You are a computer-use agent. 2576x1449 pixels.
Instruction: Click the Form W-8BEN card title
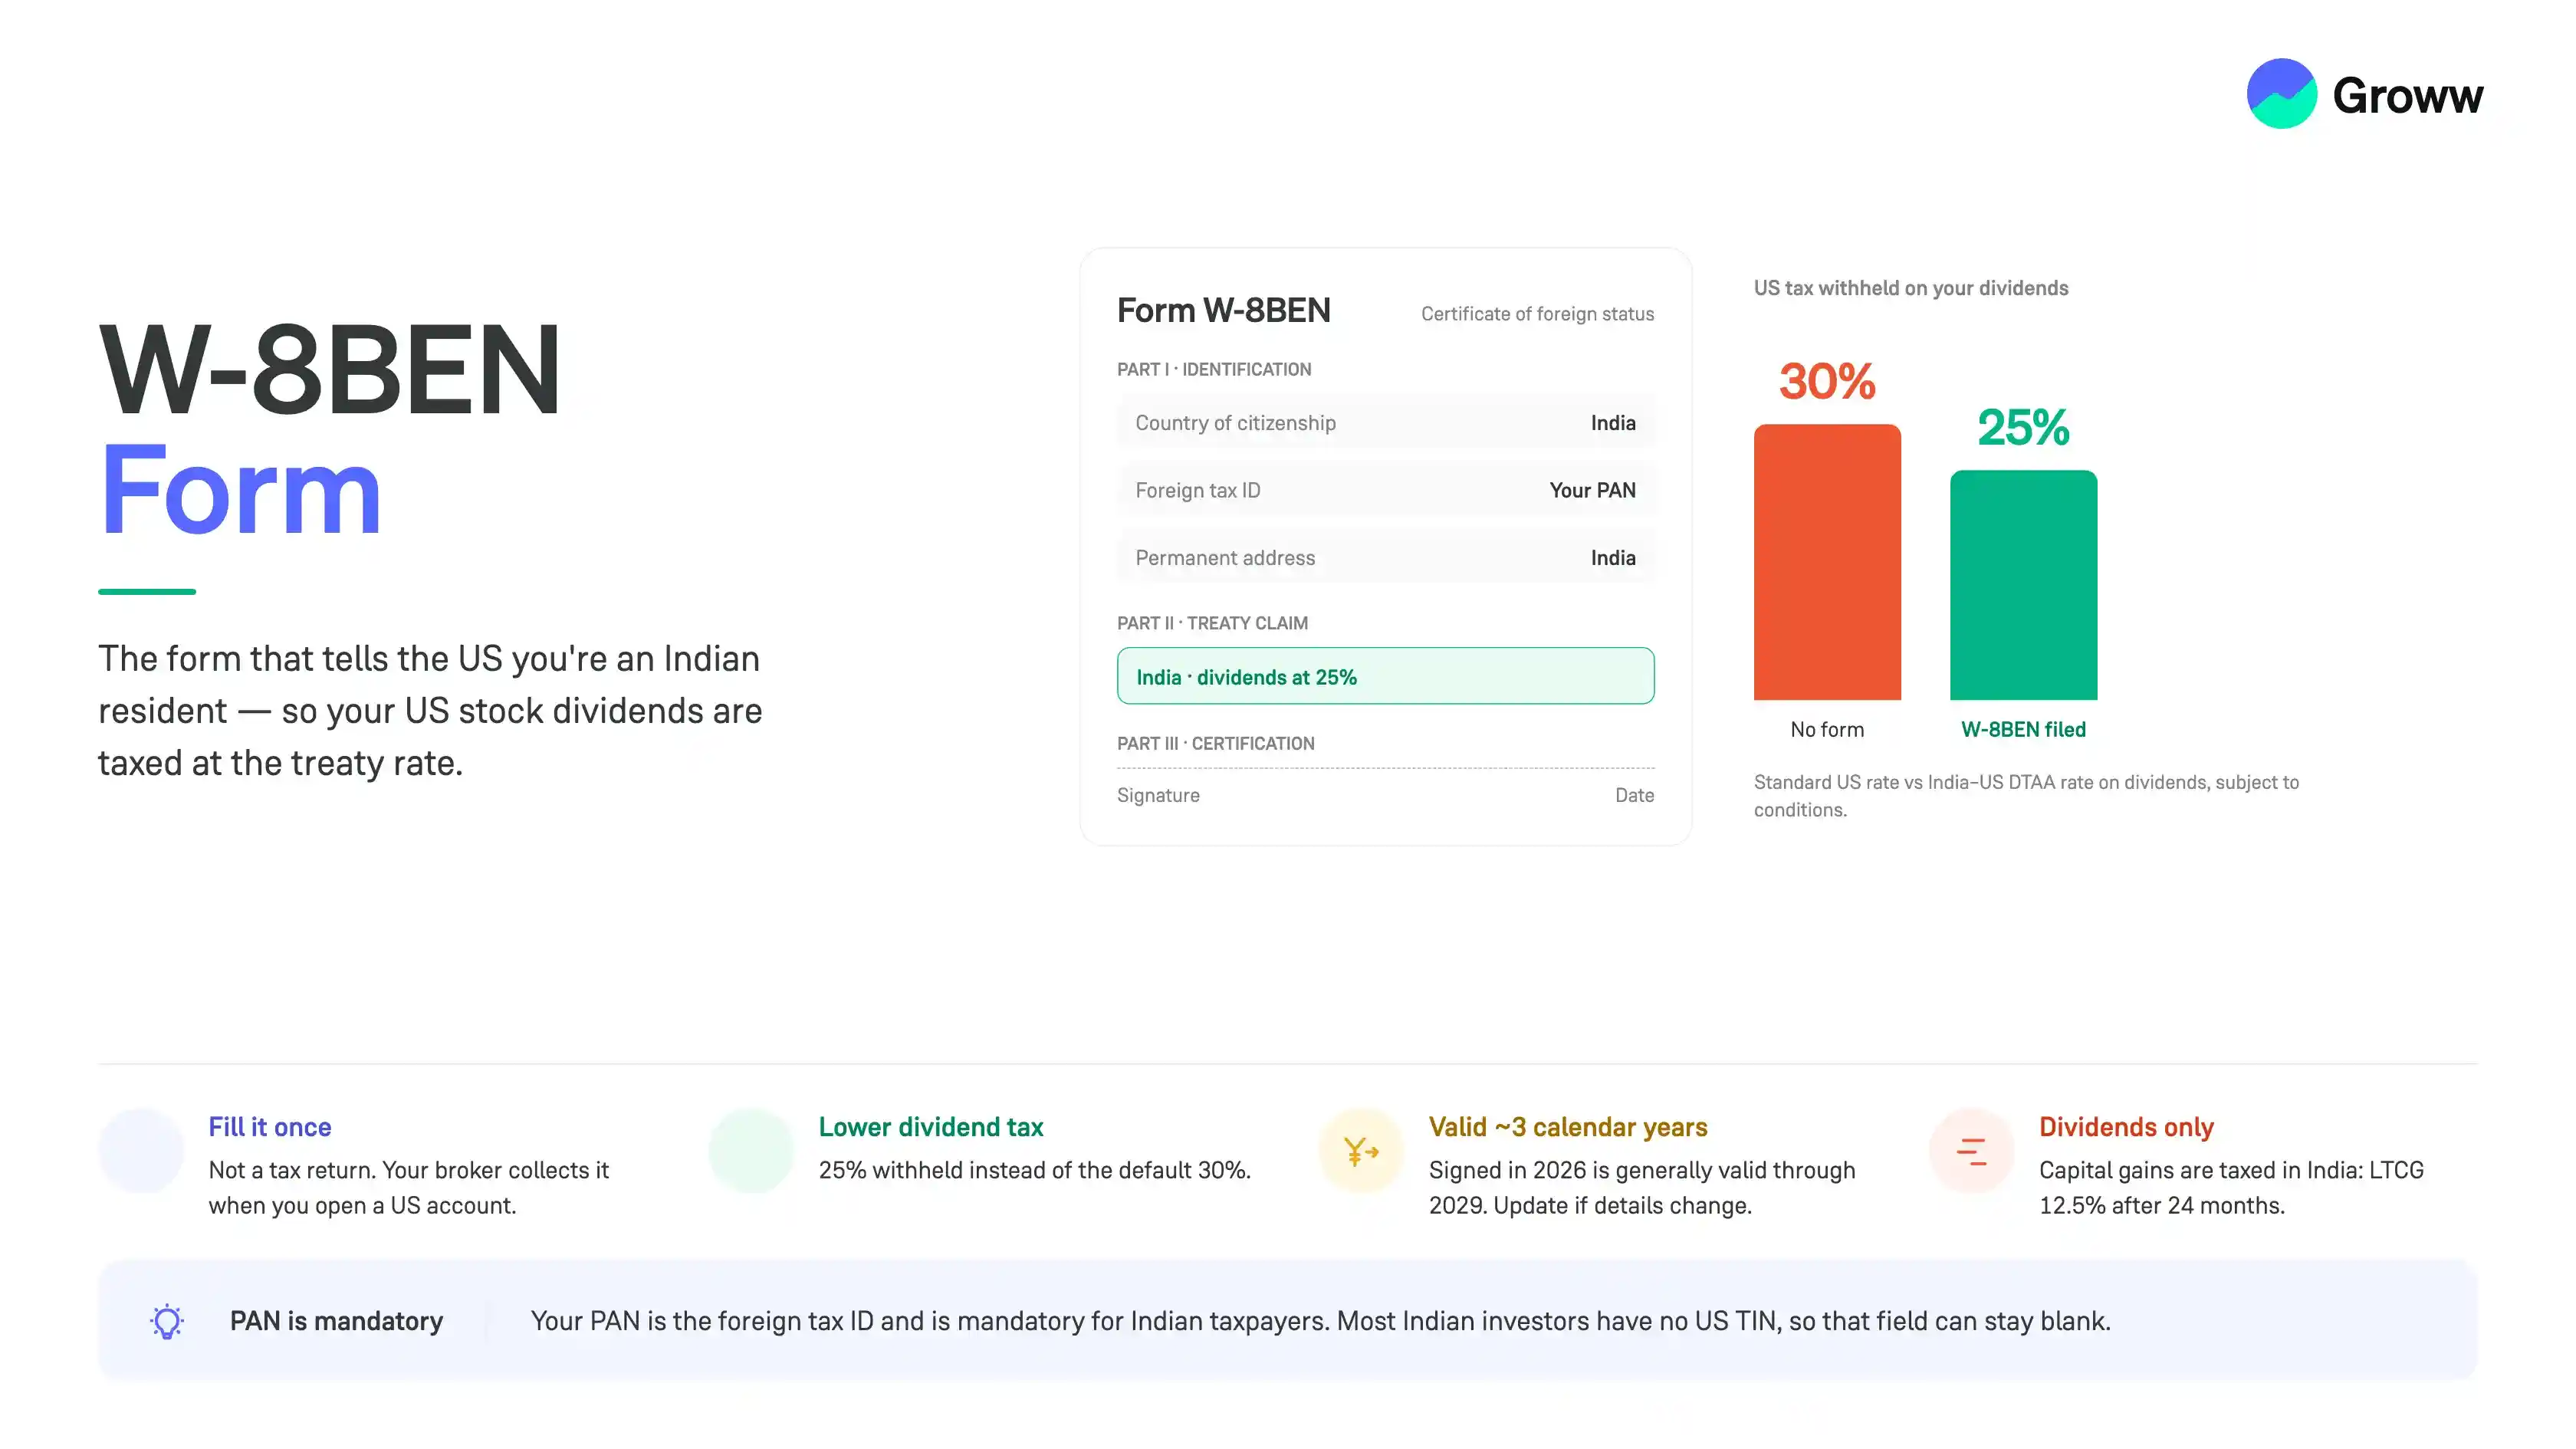pyautogui.click(x=1223, y=310)
